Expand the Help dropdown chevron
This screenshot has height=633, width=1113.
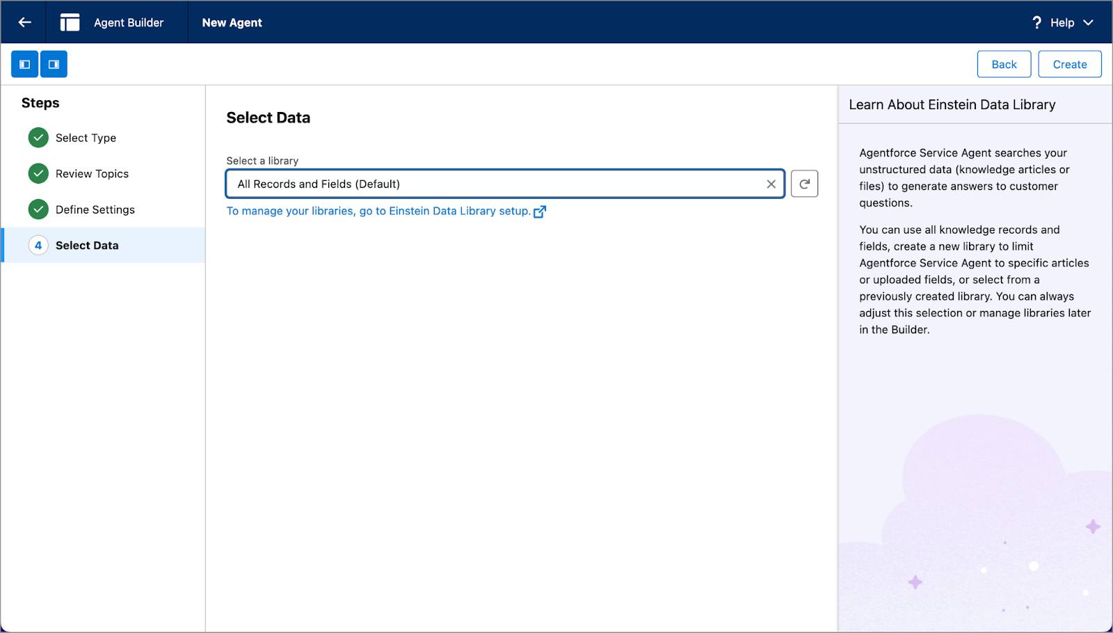click(1090, 22)
